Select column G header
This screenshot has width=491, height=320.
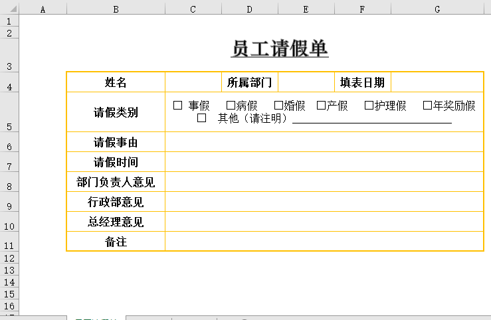[x=437, y=9]
